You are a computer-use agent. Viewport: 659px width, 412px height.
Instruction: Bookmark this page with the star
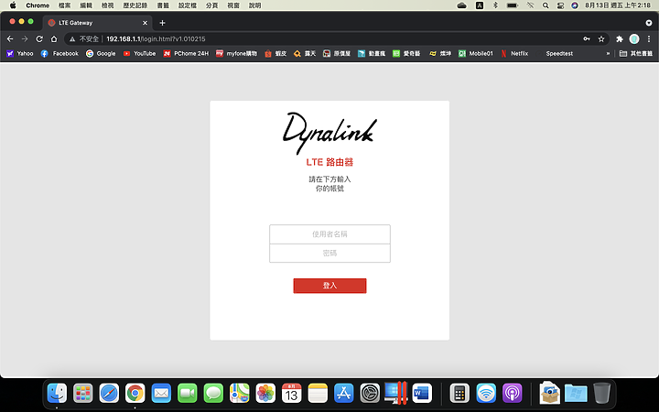click(x=601, y=39)
